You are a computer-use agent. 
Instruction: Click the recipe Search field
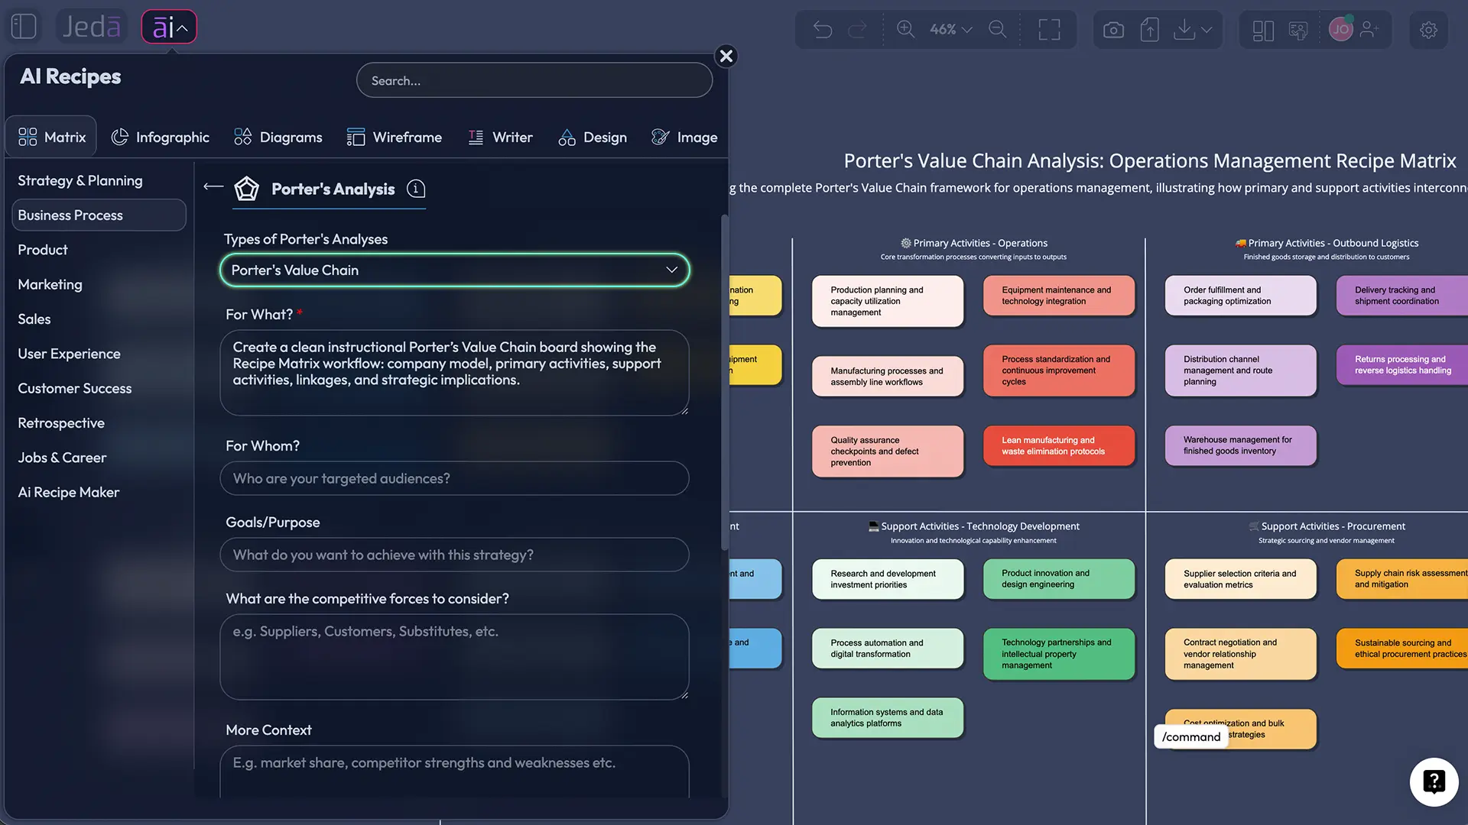tap(534, 80)
